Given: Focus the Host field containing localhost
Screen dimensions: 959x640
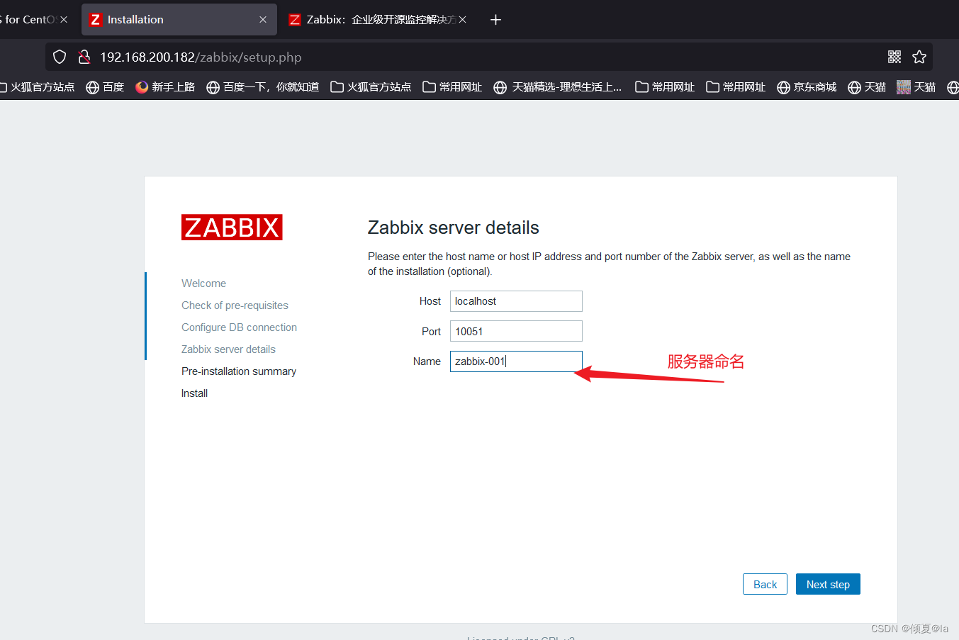Looking at the screenshot, I should (x=516, y=301).
